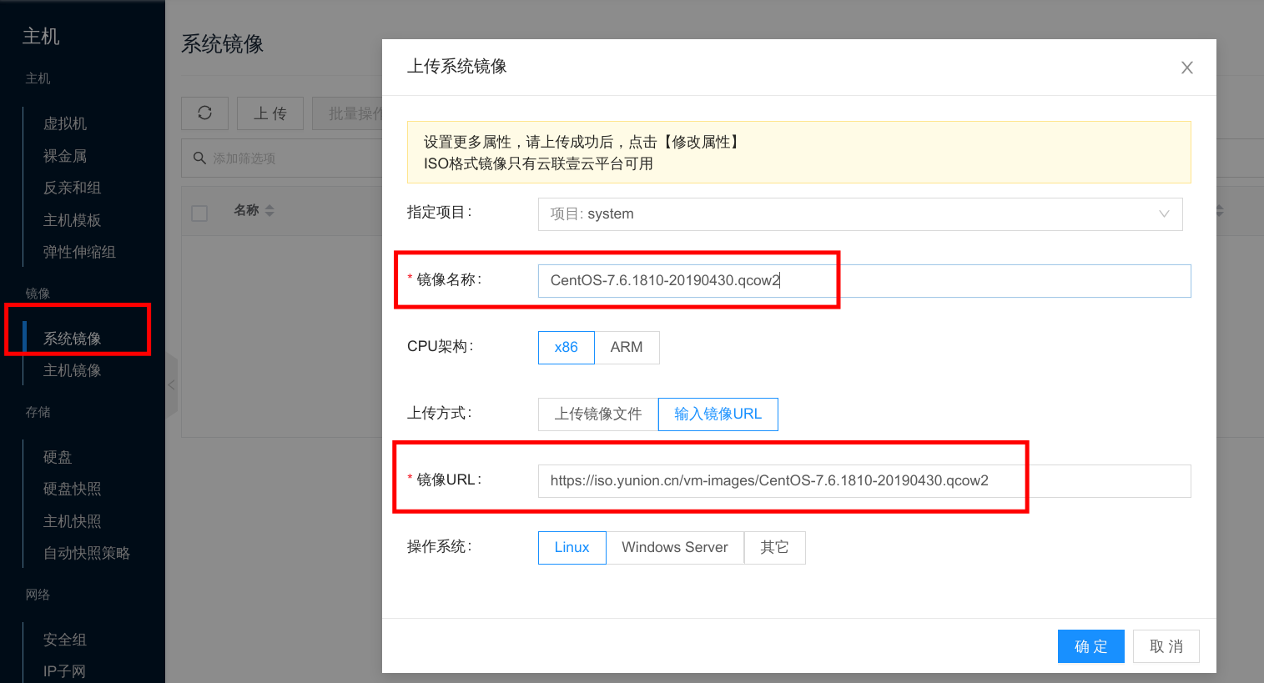
Task: Click the refresh icon button
Action: [x=204, y=113]
